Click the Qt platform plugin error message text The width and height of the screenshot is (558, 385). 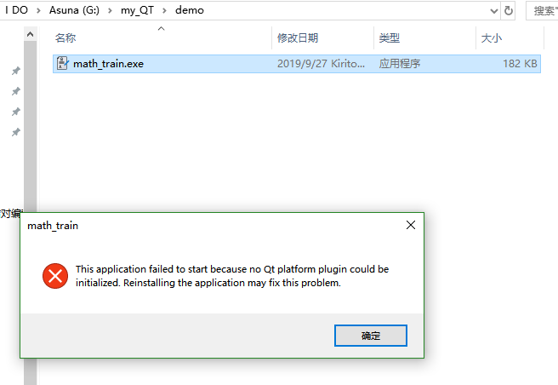pyautogui.click(x=232, y=276)
